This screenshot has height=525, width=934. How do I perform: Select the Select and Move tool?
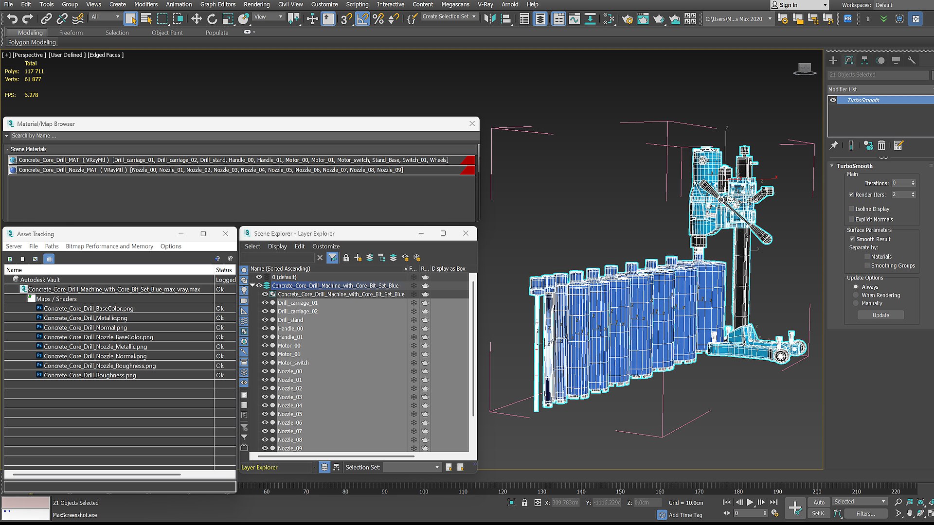pyautogui.click(x=196, y=19)
